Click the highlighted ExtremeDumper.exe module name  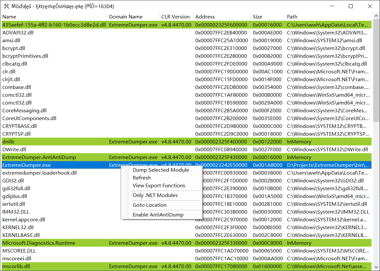click(27, 165)
